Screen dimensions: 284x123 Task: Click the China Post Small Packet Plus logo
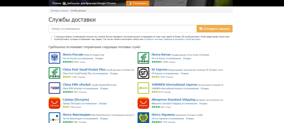click(x=54, y=73)
